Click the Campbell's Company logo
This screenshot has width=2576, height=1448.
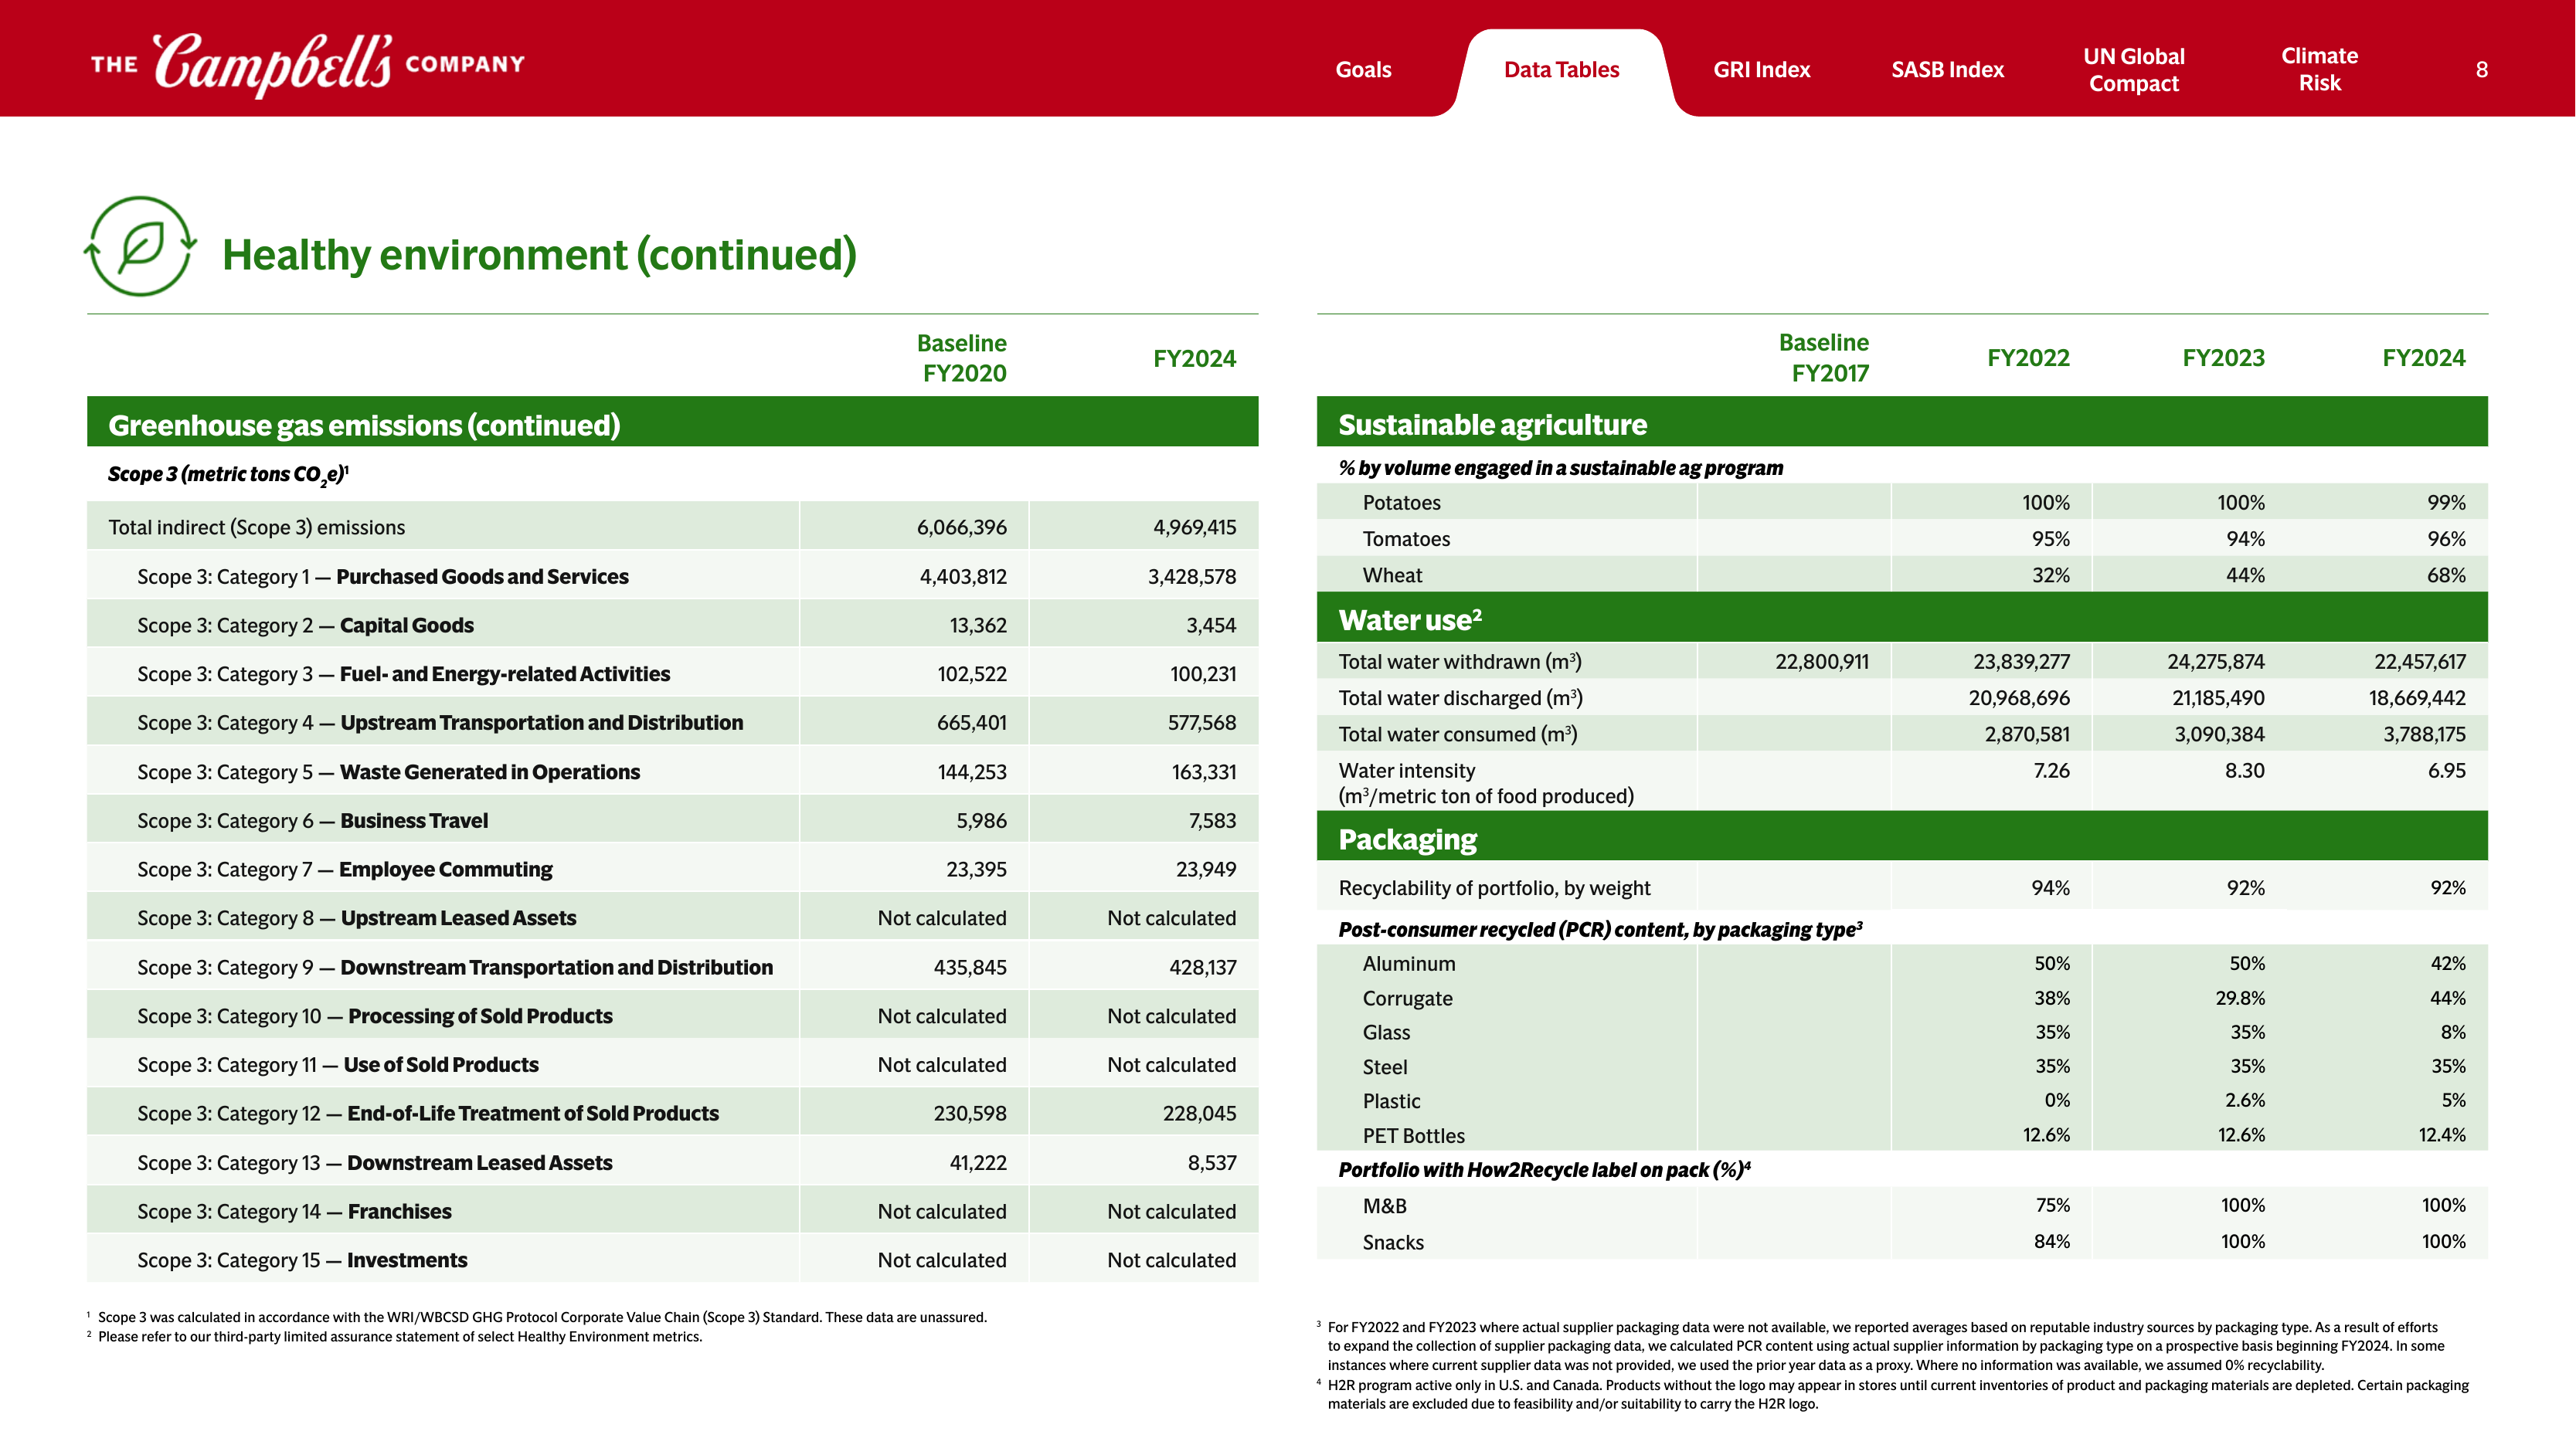pos(308,64)
